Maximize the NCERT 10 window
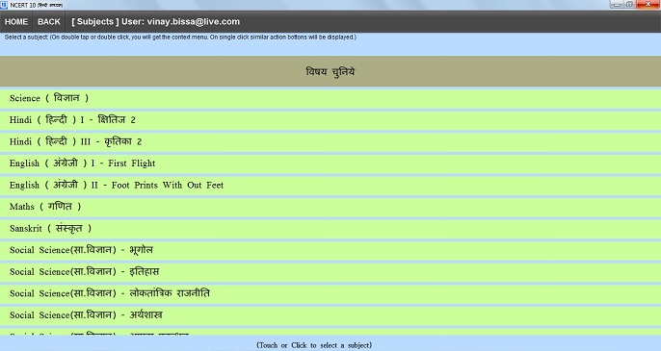Viewport: 661px width, 351px height. pyautogui.click(x=629, y=4)
